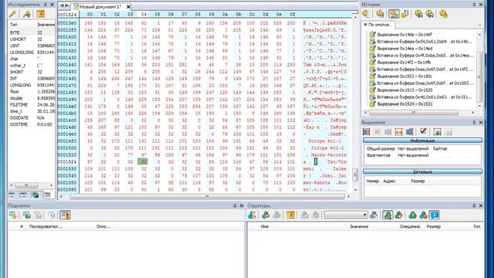Toggle the highlighted green button in the Структуры toolbar
This screenshot has width=494, height=278.
[387, 215]
